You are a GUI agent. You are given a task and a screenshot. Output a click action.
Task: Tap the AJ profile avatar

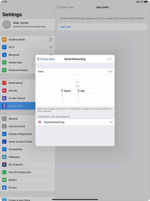tap(7, 24)
